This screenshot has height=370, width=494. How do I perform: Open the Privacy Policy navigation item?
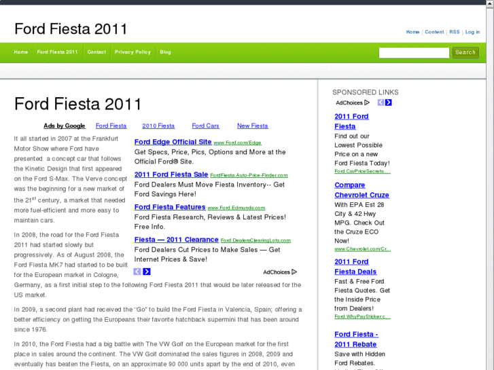(133, 52)
